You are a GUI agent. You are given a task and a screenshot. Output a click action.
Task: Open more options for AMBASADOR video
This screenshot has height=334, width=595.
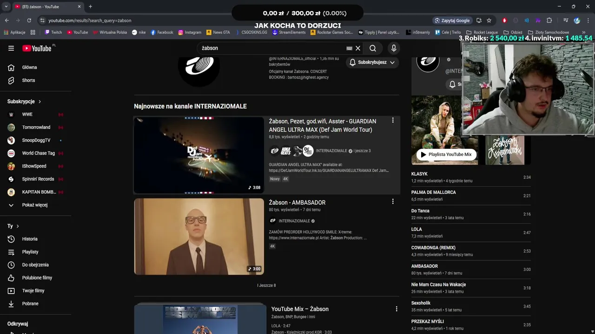pyautogui.click(x=393, y=201)
